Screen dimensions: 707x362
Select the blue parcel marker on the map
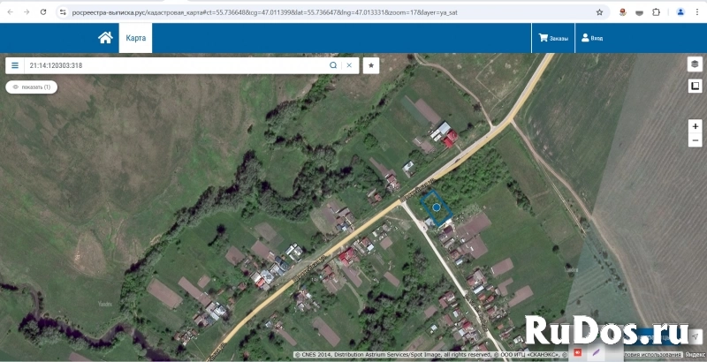coord(437,207)
